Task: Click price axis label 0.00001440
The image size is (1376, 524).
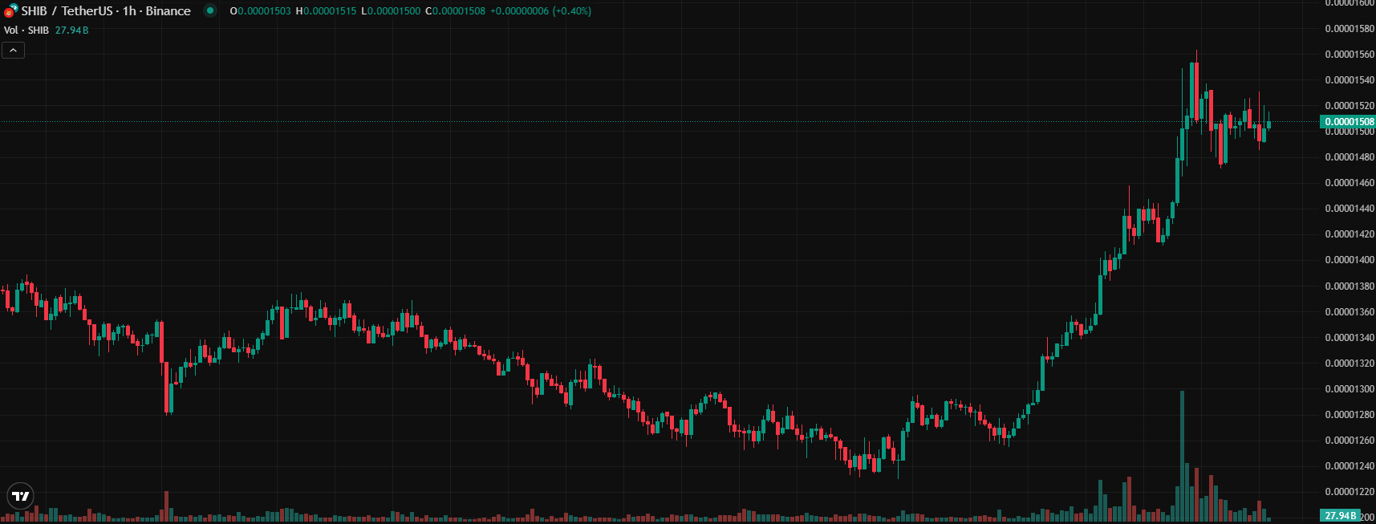Action: click(1350, 209)
